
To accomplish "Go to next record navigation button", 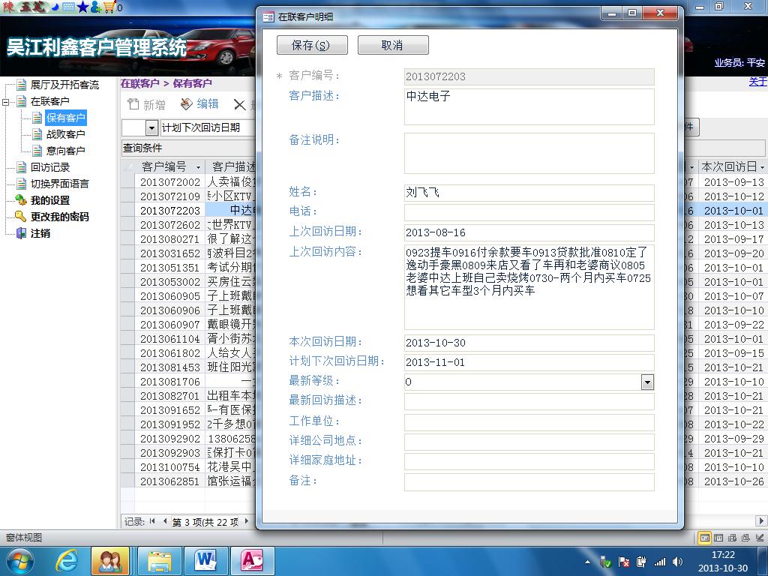I will [x=246, y=522].
